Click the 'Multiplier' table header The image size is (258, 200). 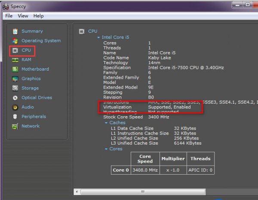click(x=173, y=159)
